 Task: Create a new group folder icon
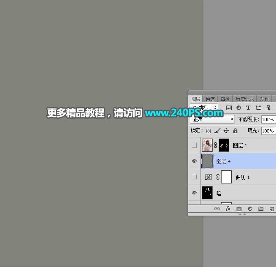click(261, 209)
